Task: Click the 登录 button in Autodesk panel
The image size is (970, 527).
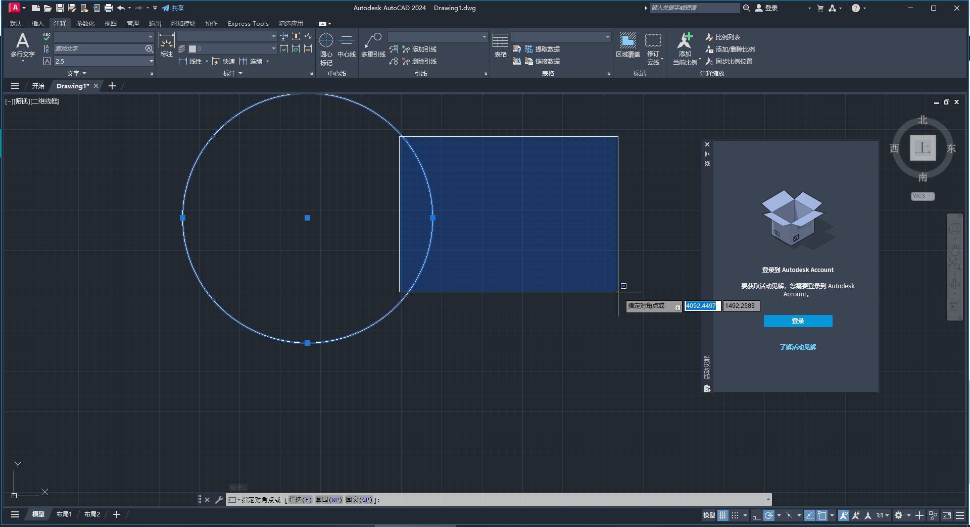Action: pos(797,321)
